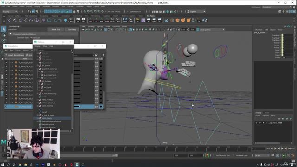Click the four-dot cluster shelf icon

coord(37,20)
